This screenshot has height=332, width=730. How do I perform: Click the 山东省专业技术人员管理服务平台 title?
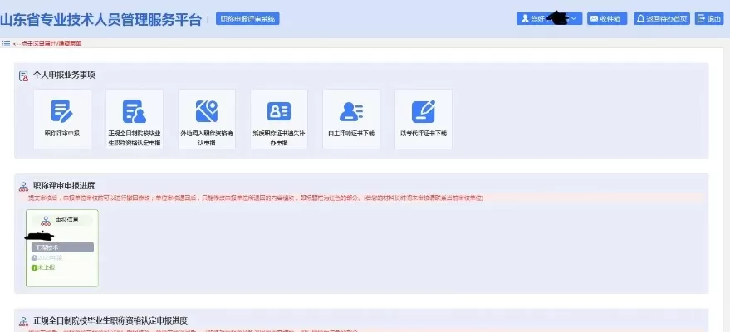pyautogui.click(x=101, y=20)
